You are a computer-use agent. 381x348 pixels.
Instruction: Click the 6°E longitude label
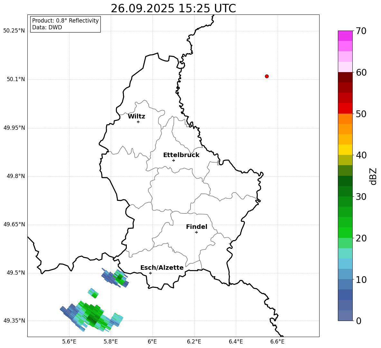[x=152, y=342]
